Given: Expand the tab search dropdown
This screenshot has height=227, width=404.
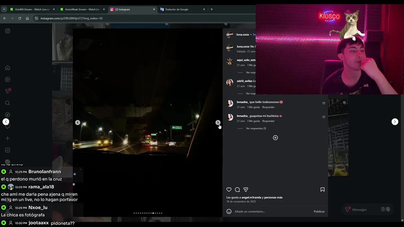Looking at the screenshot, I should [x=4, y=9].
